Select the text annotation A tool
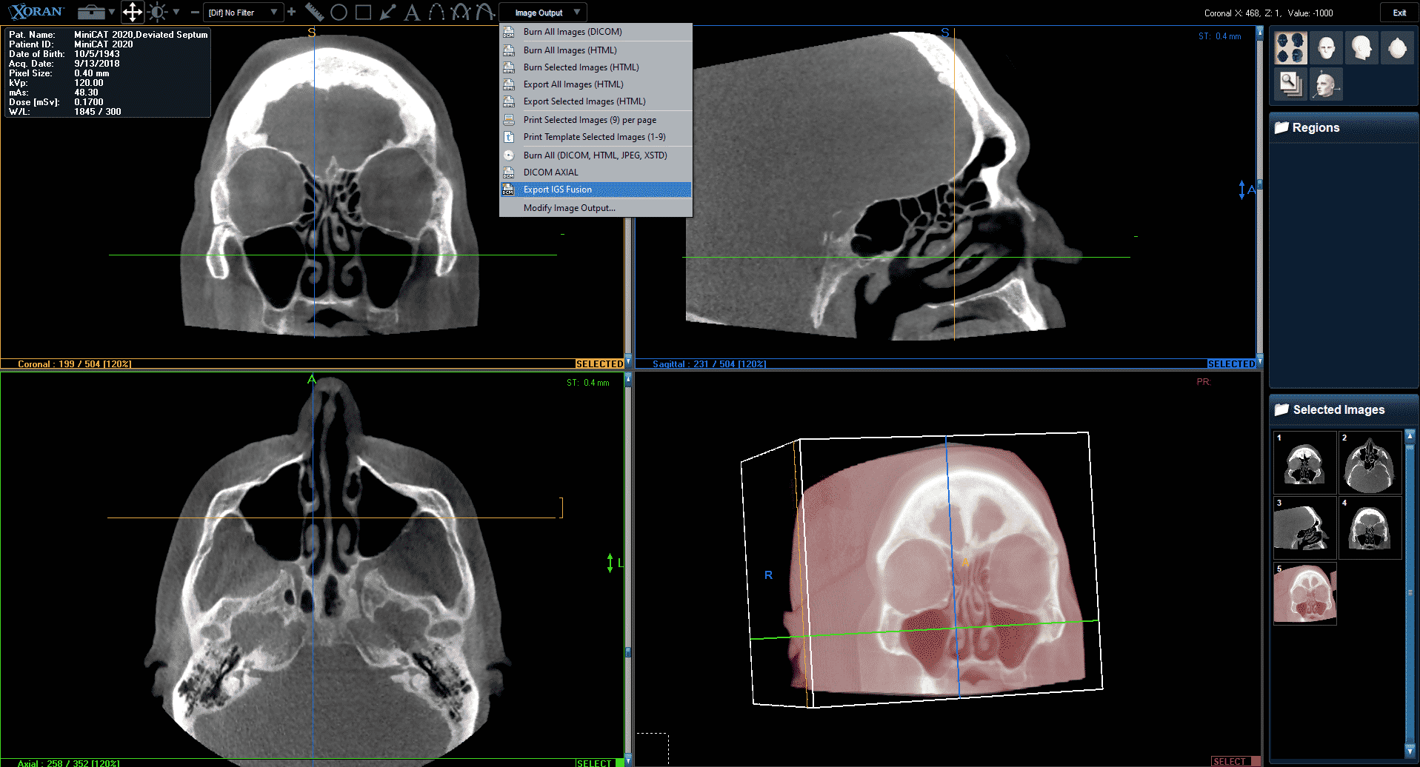 click(x=413, y=12)
